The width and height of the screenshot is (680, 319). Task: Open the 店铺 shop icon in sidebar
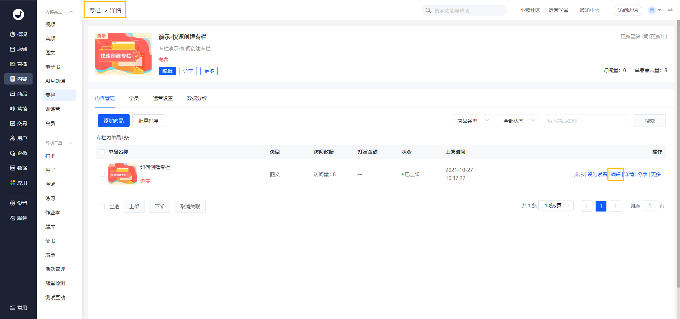coord(13,49)
